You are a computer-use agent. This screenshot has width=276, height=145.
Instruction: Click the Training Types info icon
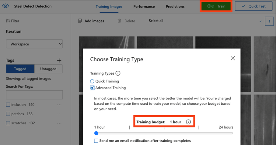click(118, 73)
